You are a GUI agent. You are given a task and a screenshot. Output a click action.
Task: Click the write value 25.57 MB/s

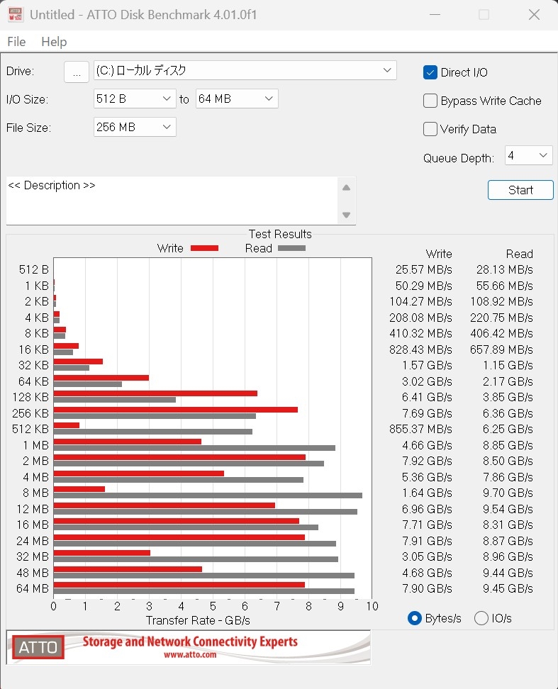(423, 270)
